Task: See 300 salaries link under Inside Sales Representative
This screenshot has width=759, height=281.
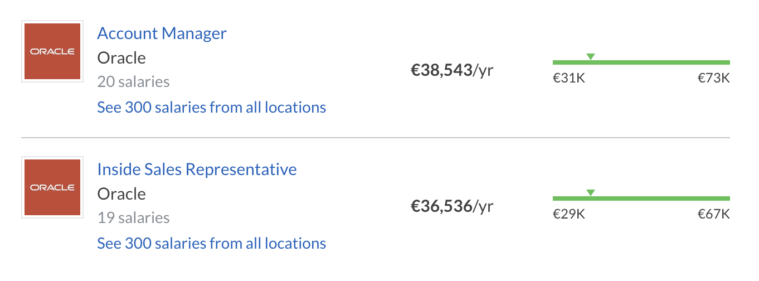Action: (x=212, y=243)
